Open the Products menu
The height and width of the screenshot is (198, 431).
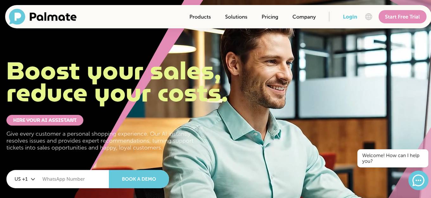click(200, 17)
